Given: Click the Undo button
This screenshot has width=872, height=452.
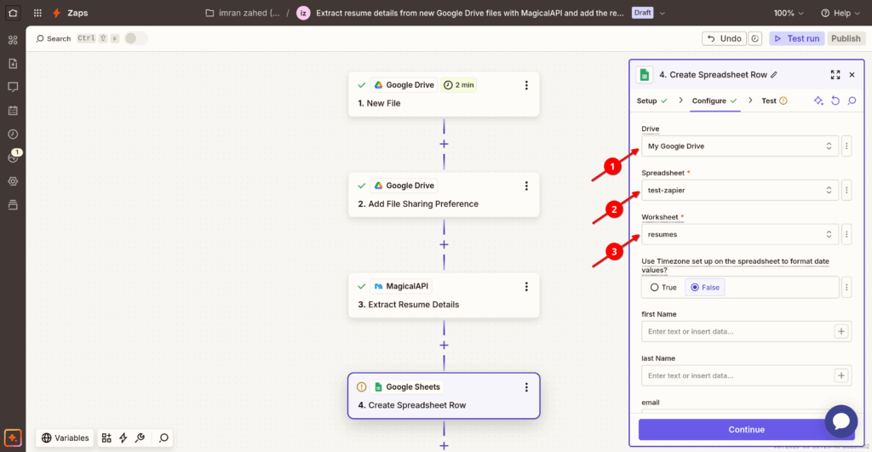Looking at the screenshot, I should click(724, 38).
